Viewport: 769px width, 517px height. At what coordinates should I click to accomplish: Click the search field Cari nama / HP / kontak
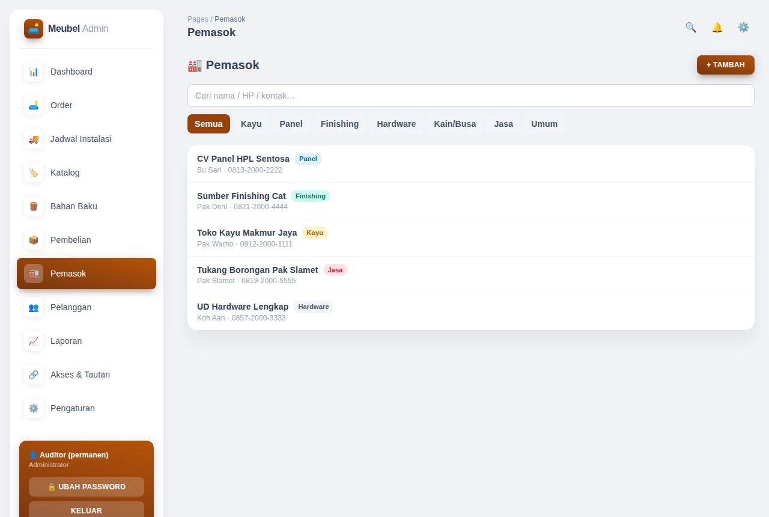click(x=471, y=96)
